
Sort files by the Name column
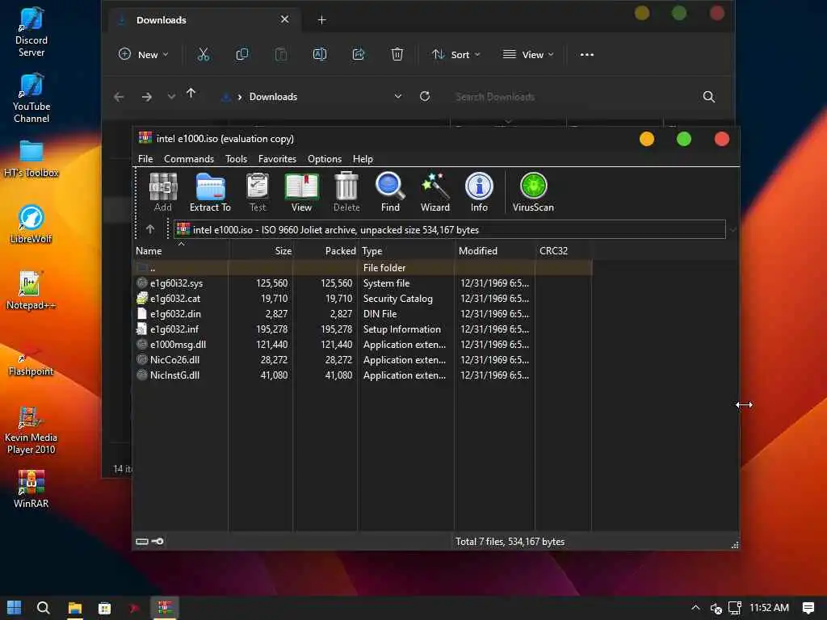[x=181, y=251]
